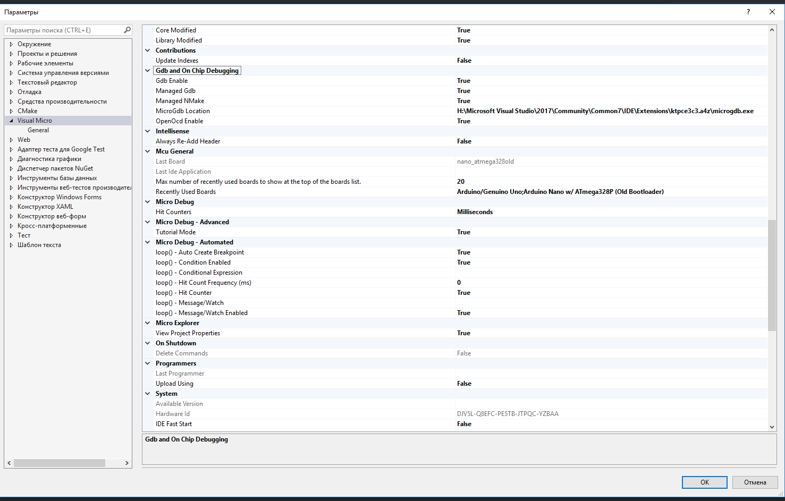The image size is (785, 501).
Task: Select Диагностика графики tree item
Action: [x=49, y=159]
